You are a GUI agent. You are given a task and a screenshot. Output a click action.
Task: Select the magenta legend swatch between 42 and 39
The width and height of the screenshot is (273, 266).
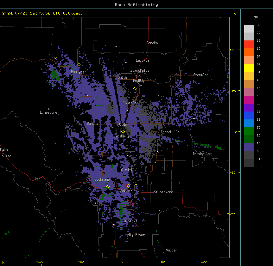(249, 100)
